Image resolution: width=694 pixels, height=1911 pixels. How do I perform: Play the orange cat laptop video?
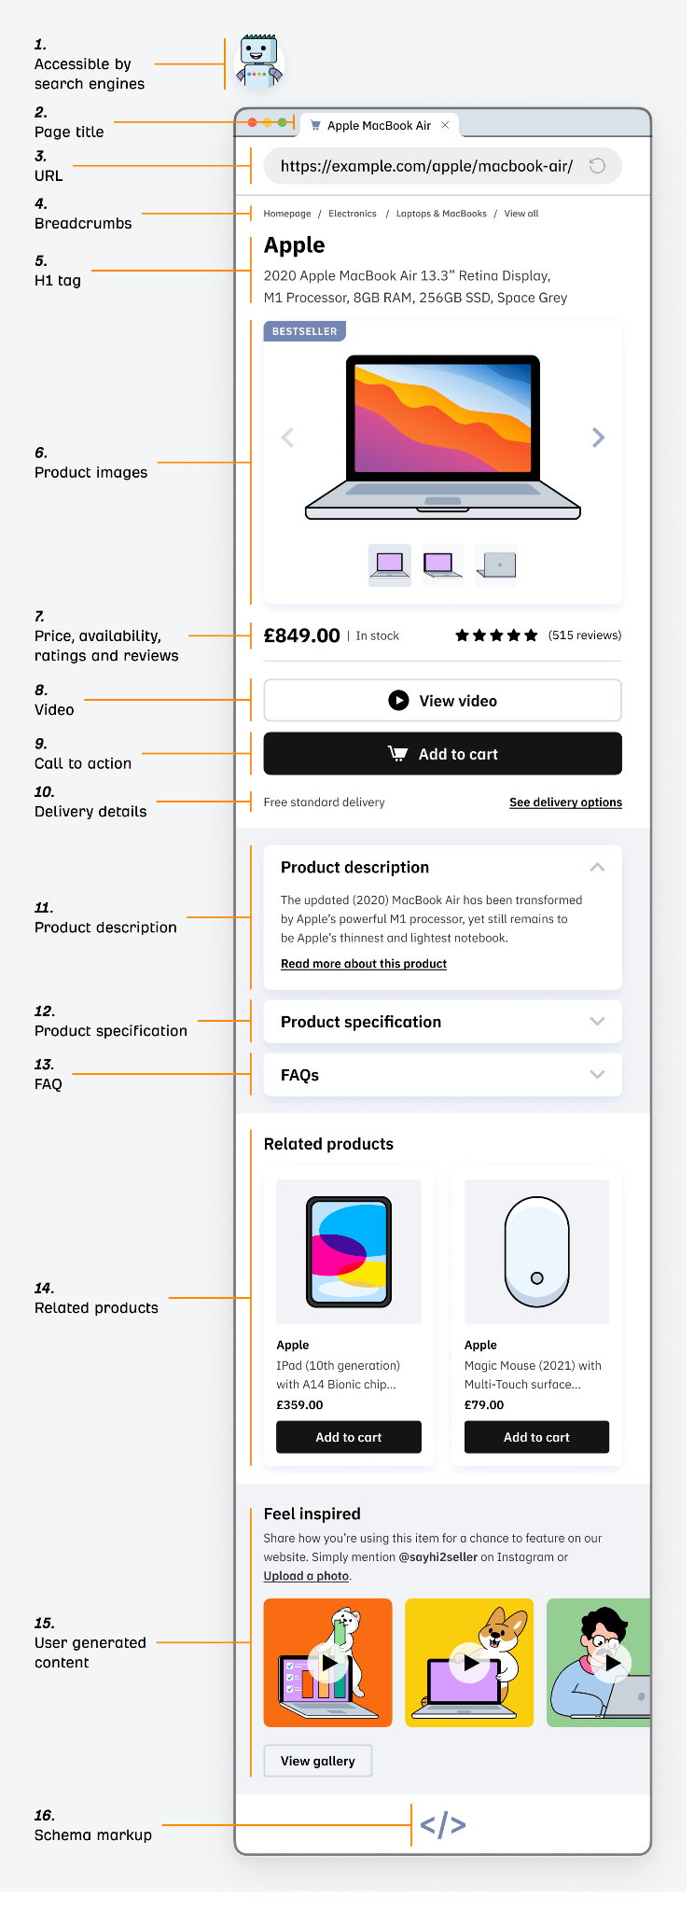coord(328,1662)
